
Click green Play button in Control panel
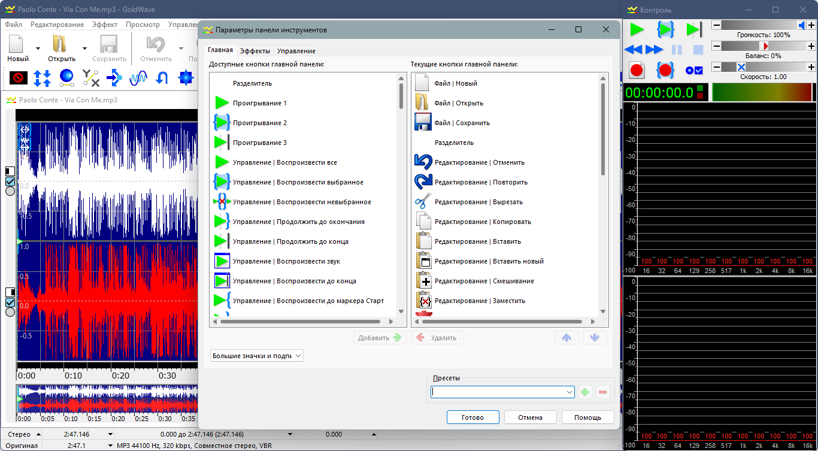point(637,29)
